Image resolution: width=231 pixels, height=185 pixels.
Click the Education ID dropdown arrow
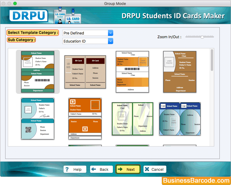(110, 41)
